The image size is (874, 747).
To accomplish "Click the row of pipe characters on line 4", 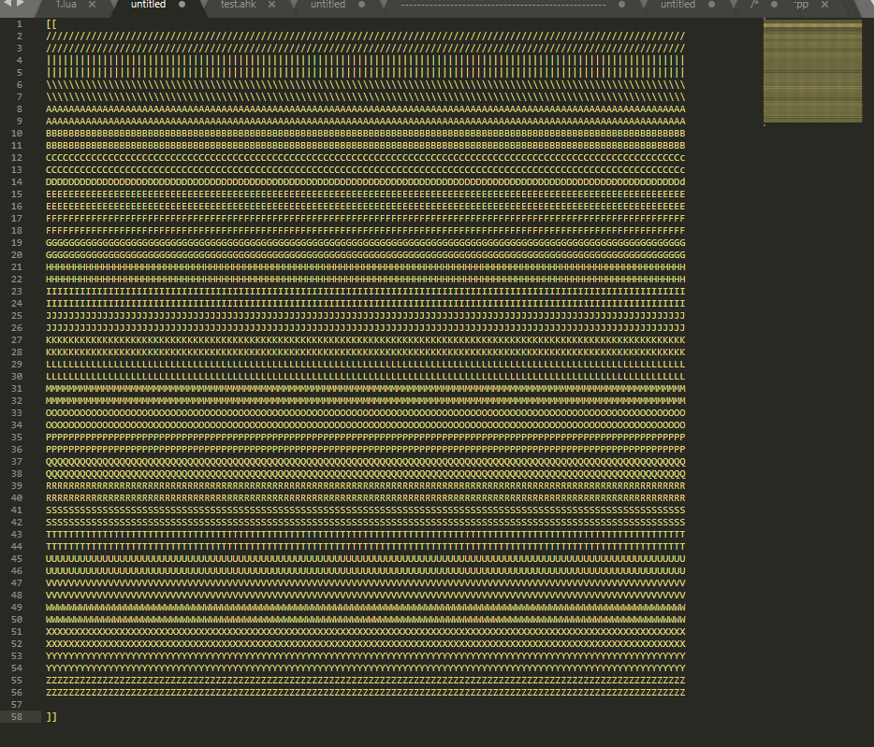I will [366, 60].
